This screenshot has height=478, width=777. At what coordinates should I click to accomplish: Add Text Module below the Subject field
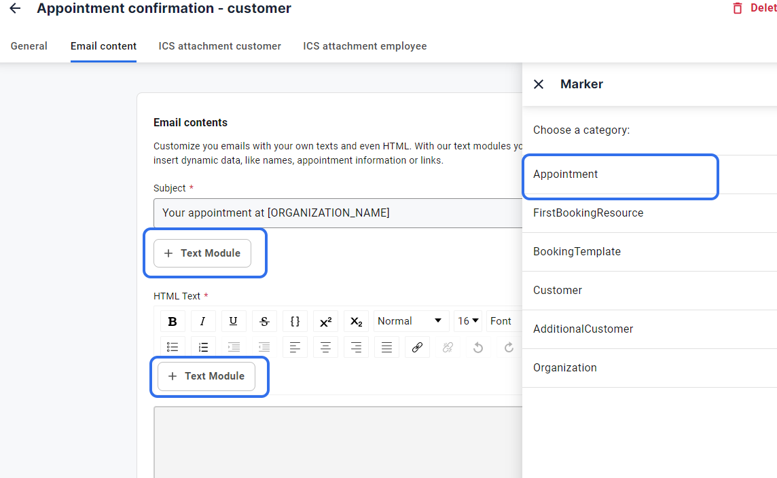pos(202,253)
